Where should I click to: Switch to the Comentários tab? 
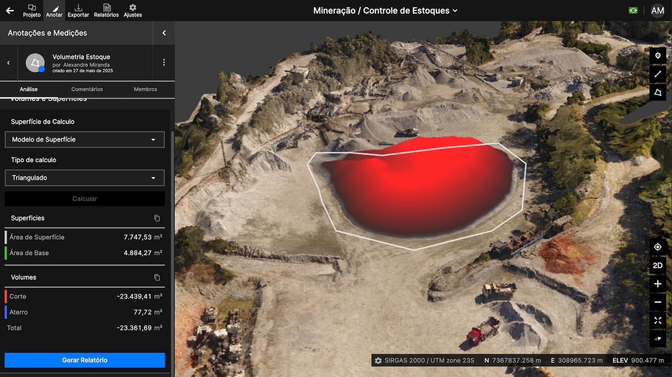point(87,89)
